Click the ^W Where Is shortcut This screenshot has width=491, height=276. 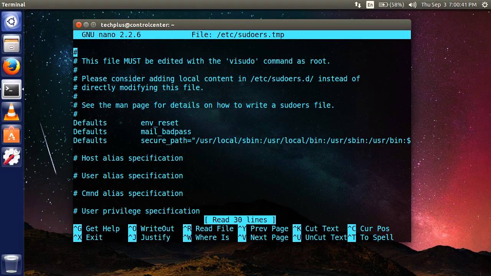tap(206, 238)
